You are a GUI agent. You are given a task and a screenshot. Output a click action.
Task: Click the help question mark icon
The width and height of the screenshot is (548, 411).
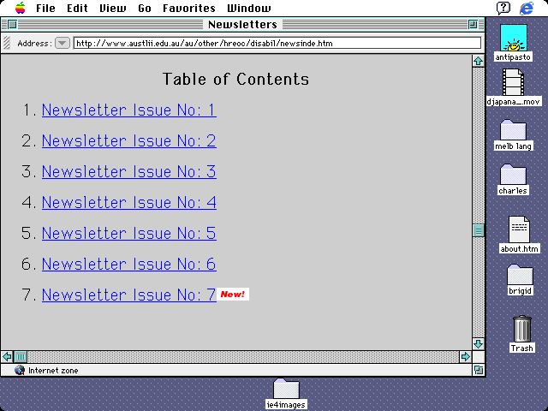click(x=503, y=8)
